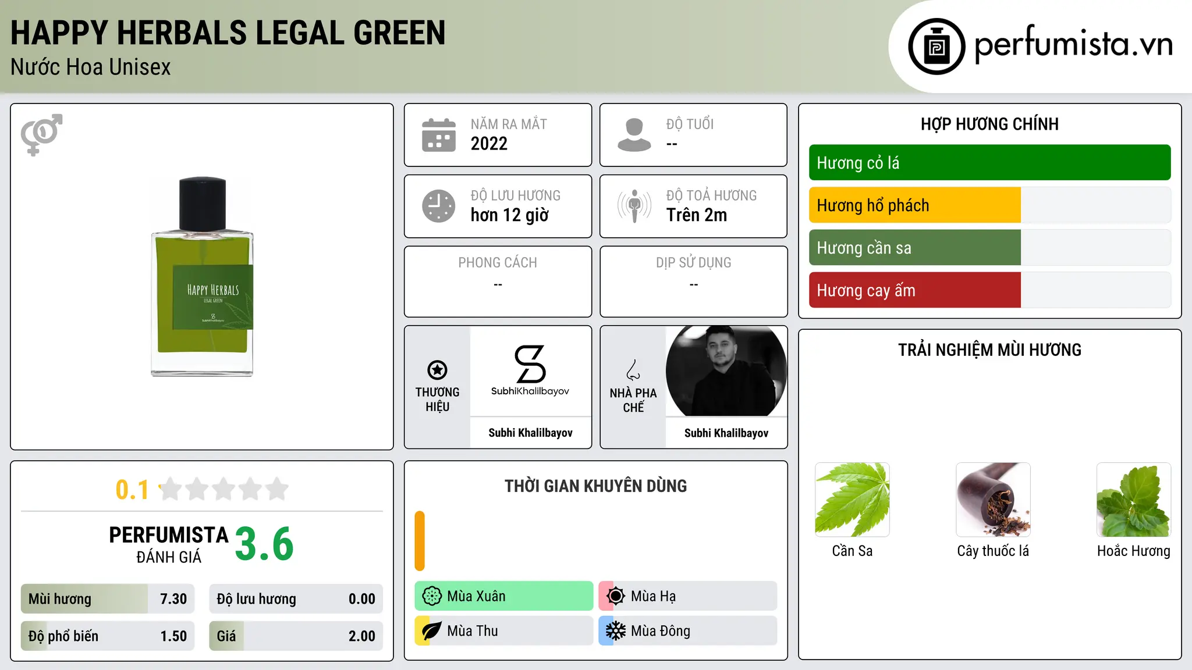
Task: Click the winter snowflake icon
Action: pyautogui.click(x=616, y=631)
